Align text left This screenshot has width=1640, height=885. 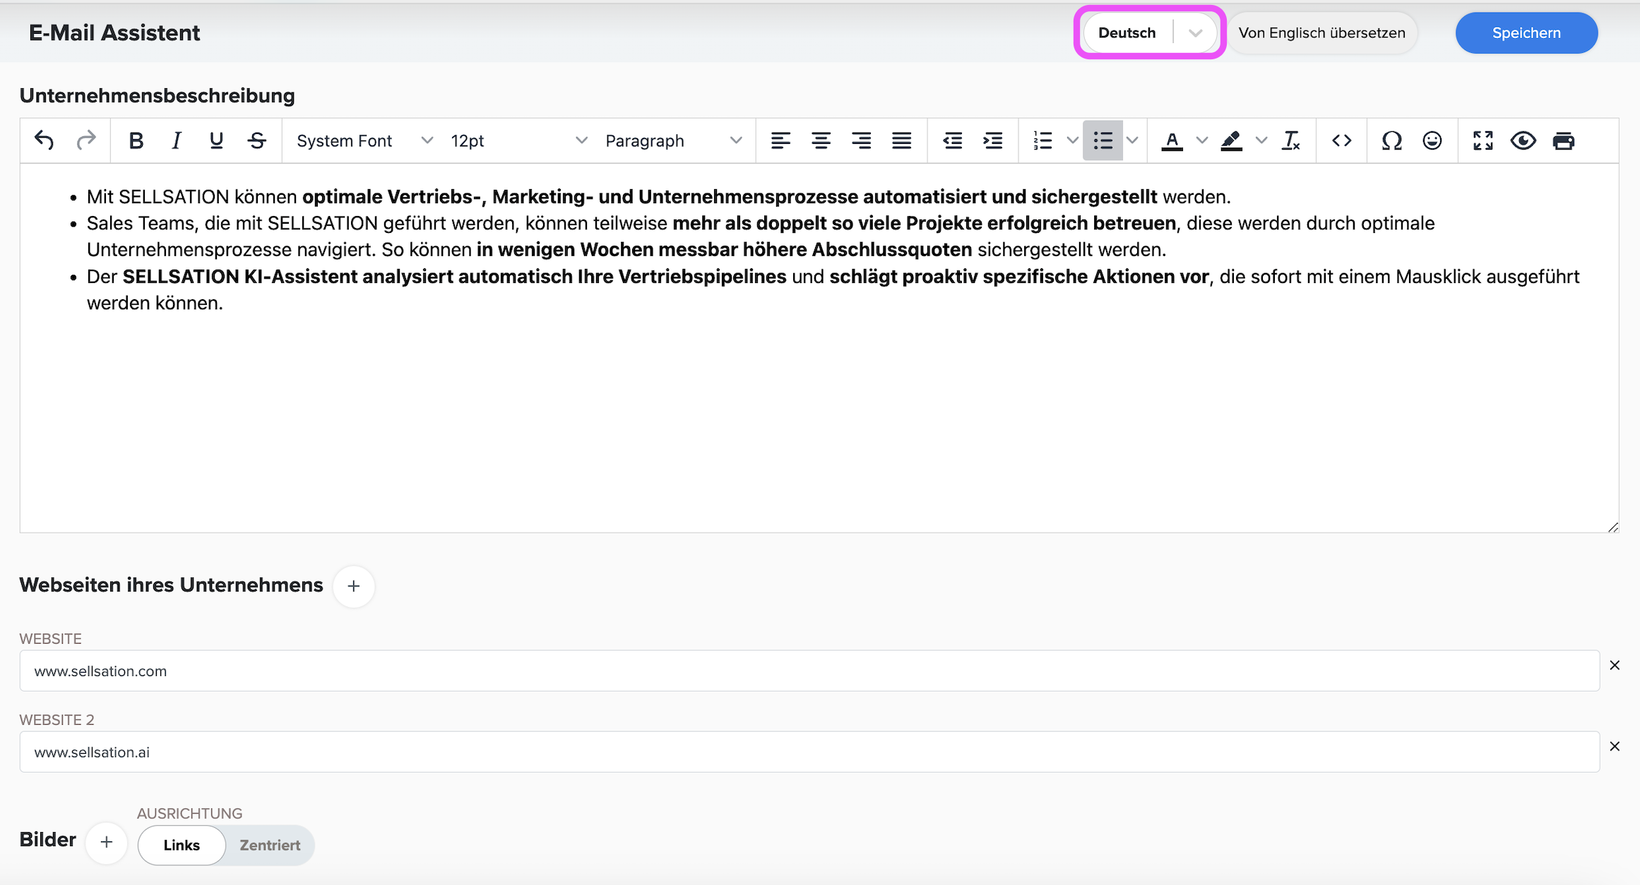(780, 140)
